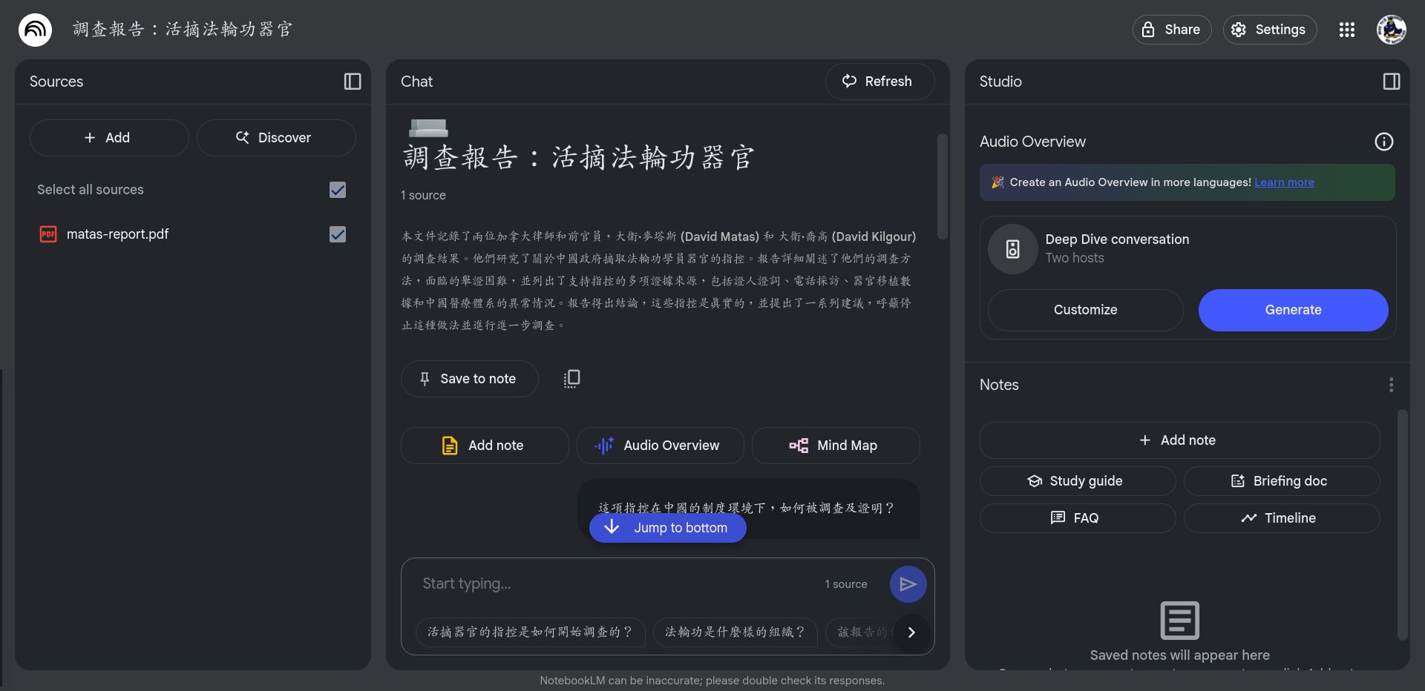The width and height of the screenshot is (1425, 691).
Task: Focus the Start typing input field
Action: [x=616, y=584]
